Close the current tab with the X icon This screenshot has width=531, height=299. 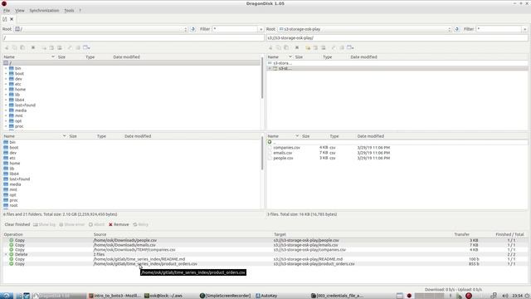(x=12, y=19)
